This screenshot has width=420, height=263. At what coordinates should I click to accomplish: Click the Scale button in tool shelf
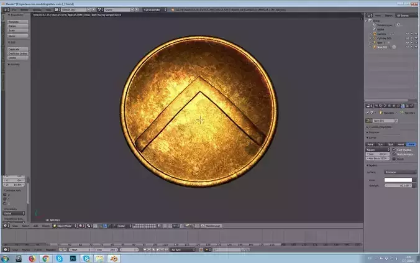[18, 30]
